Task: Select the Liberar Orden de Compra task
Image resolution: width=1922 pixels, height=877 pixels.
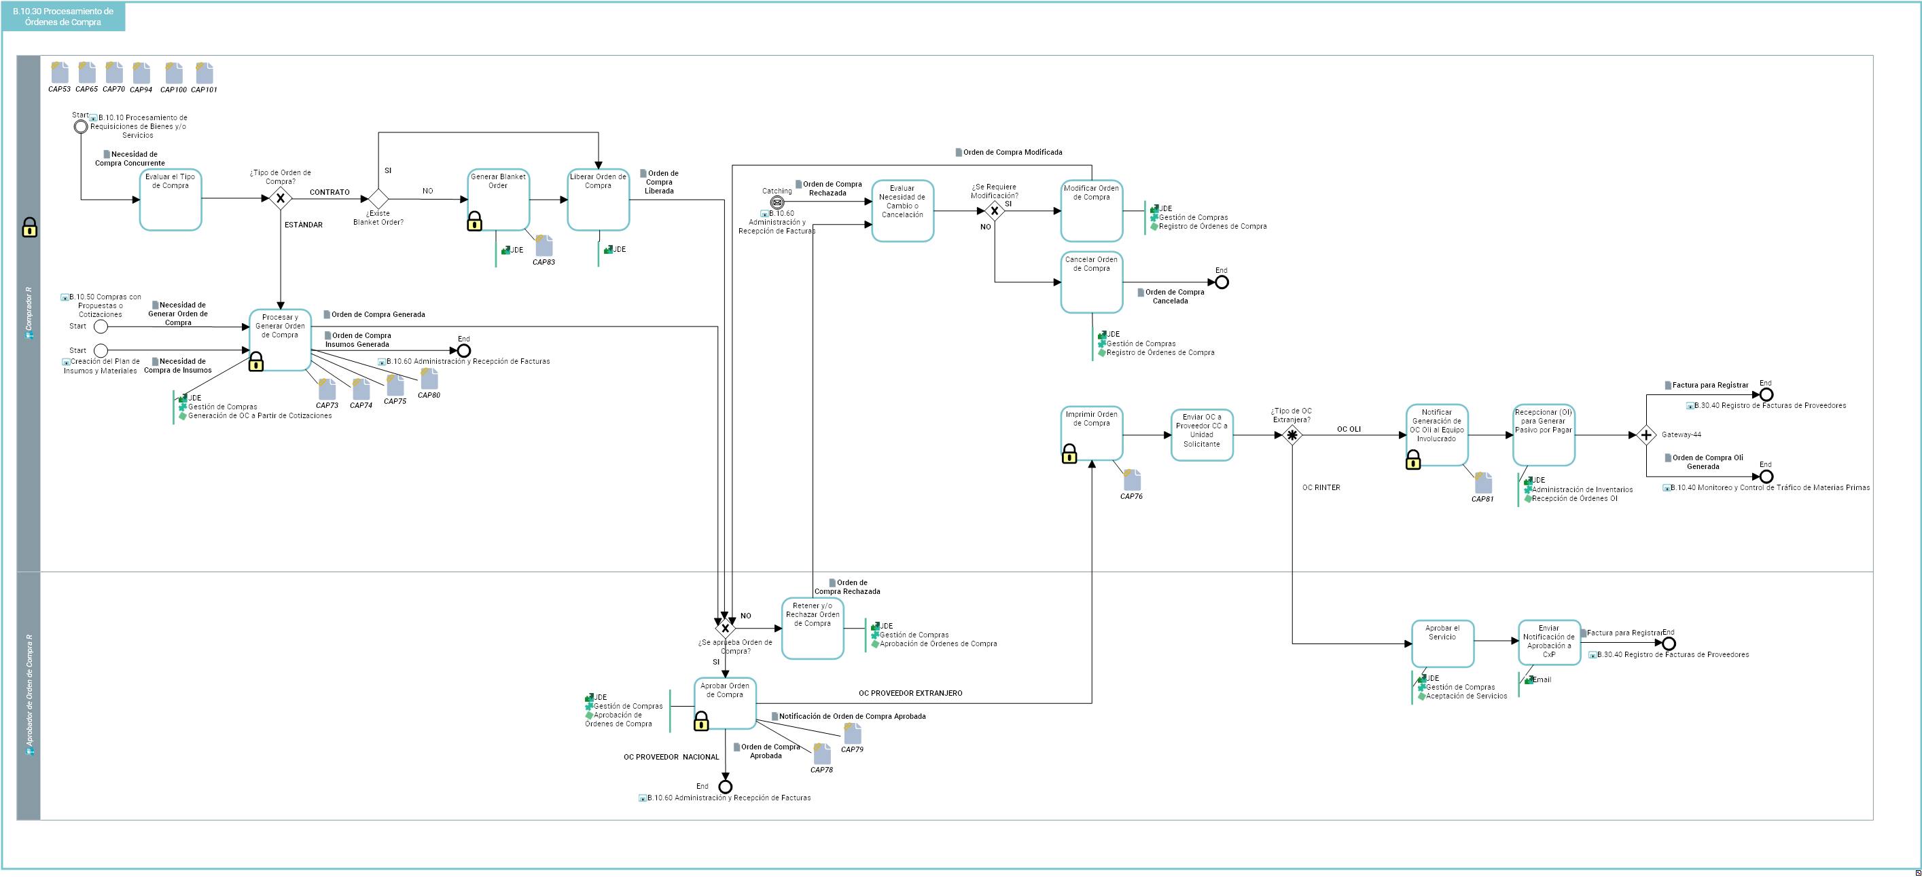Action: (x=599, y=199)
